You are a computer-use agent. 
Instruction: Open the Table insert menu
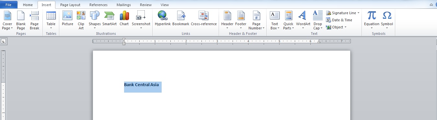51,20
